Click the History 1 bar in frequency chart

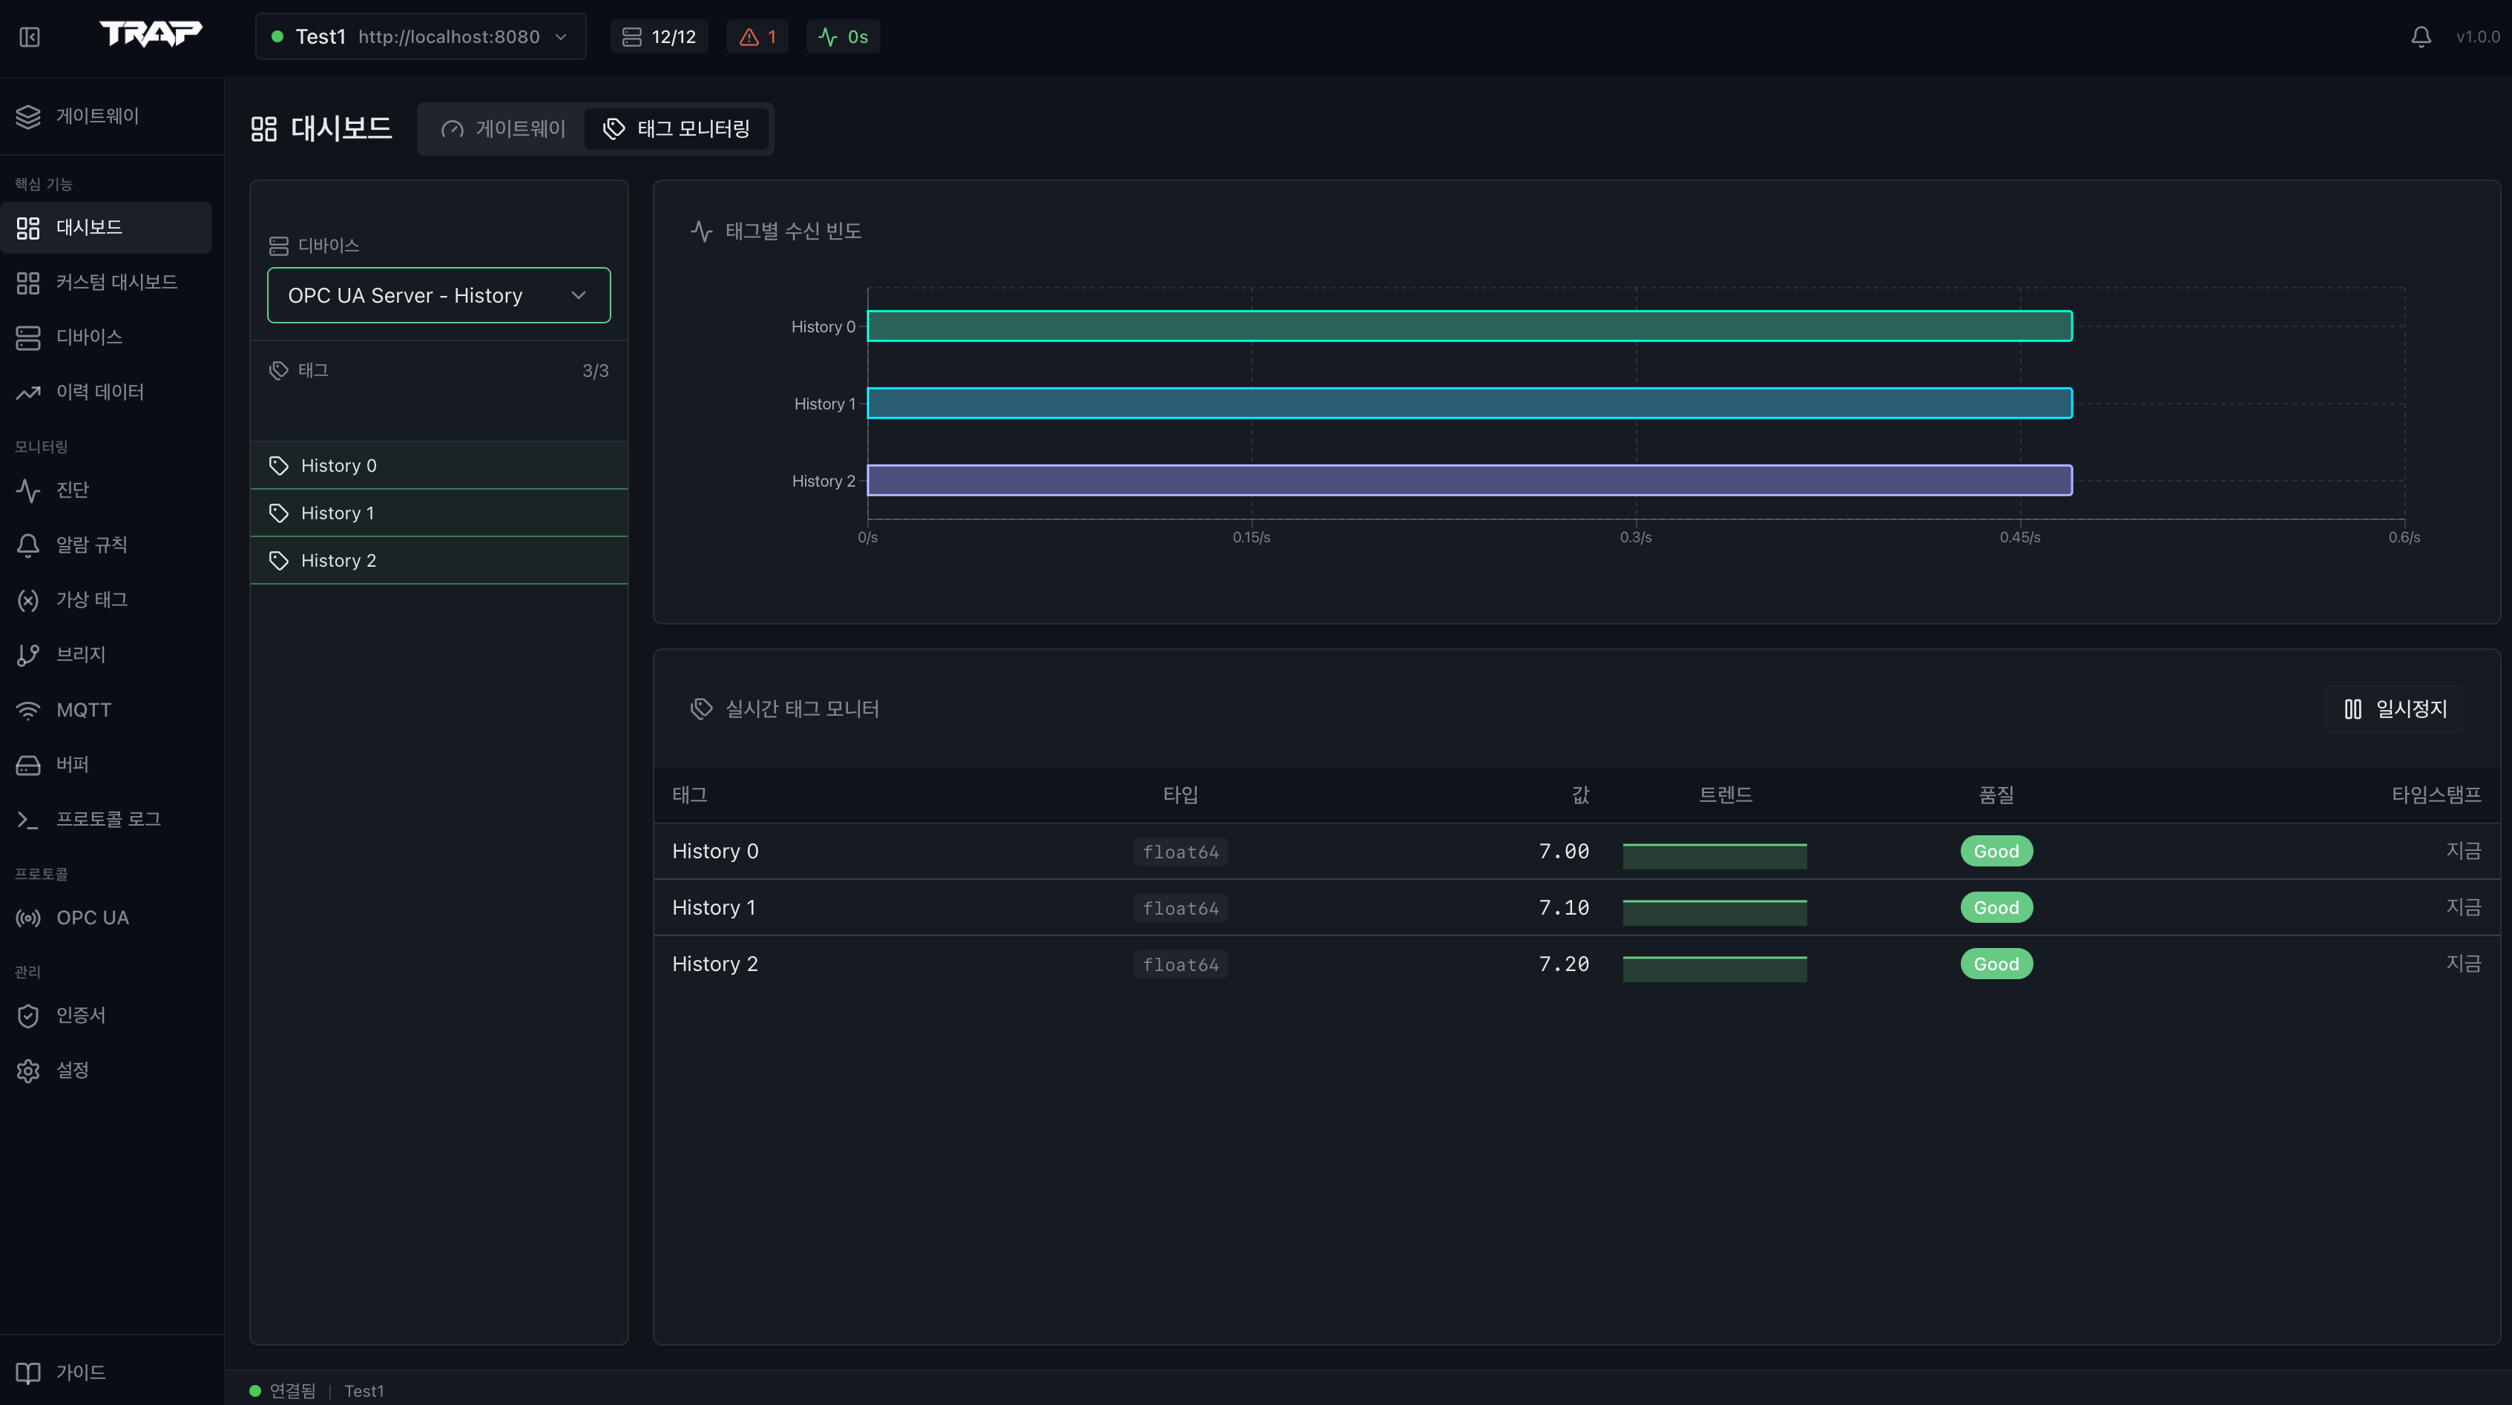(x=1469, y=403)
